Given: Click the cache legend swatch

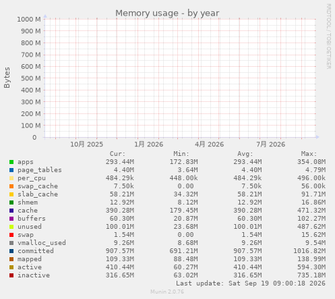Looking at the screenshot, I should 11,211.
